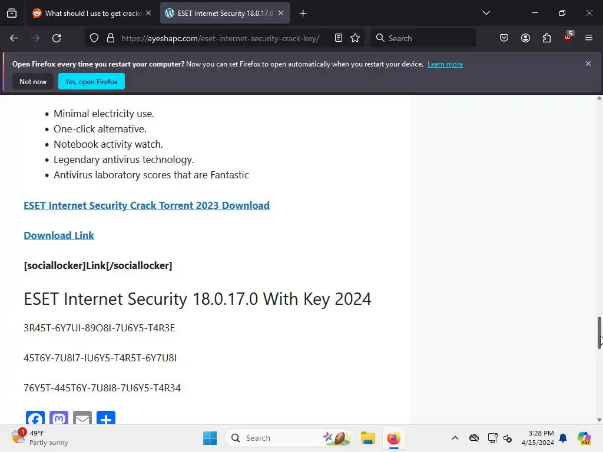
Task: Open Firefox account icon
Action: (x=525, y=38)
